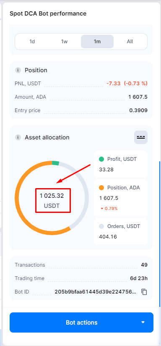Image resolution: width=161 pixels, height=346 pixels.
Task: Click the gray Orders, USDT legend dot
Action: 101,226
